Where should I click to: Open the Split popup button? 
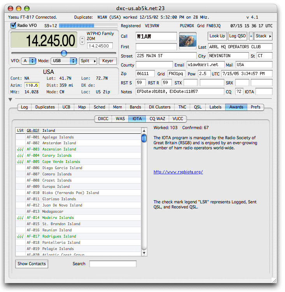pyautogui.click(x=88, y=61)
